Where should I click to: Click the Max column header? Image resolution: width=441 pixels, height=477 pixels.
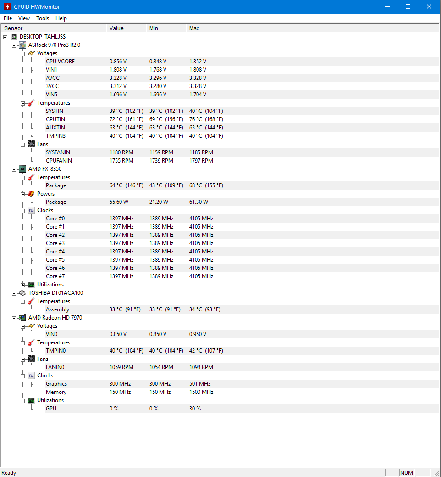206,28
